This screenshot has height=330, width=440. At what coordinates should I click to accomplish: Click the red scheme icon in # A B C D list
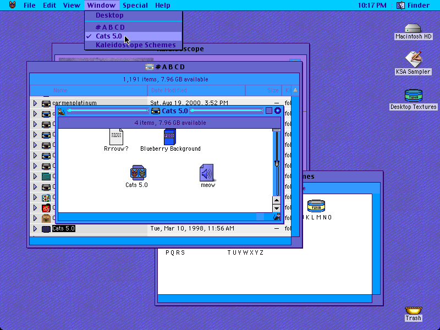46,208
